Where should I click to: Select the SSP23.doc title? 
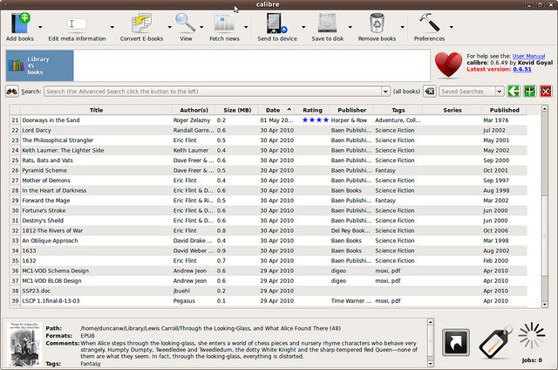[37, 291]
